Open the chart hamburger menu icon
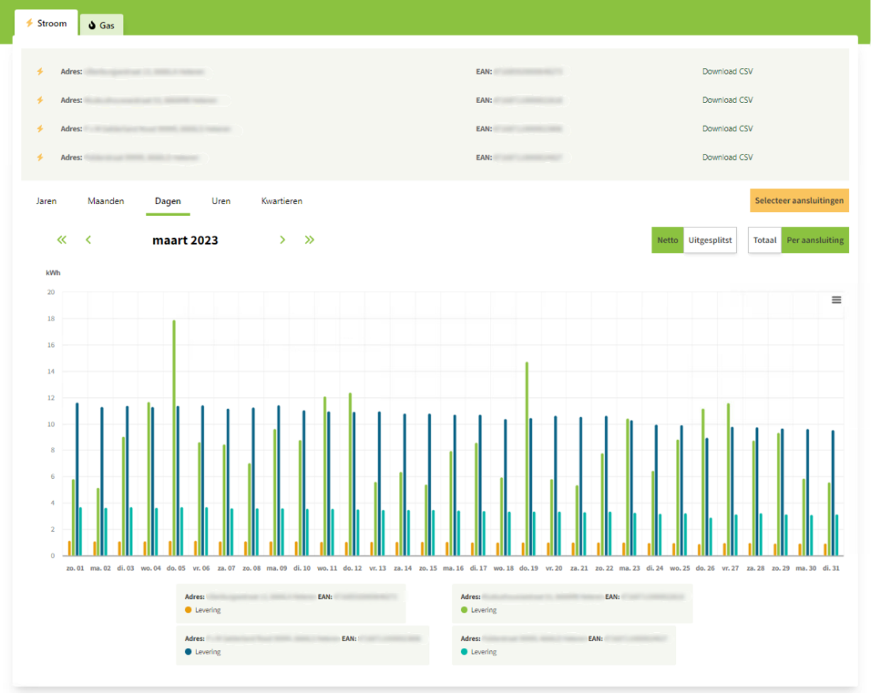873x695 pixels. pos(836,300)
